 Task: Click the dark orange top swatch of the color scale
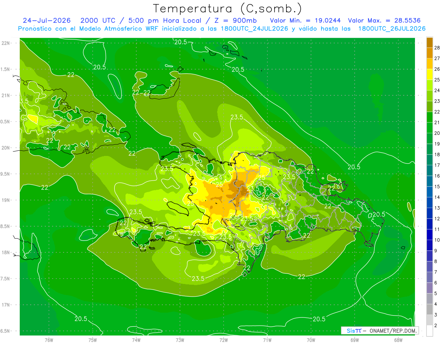(429, 42)
